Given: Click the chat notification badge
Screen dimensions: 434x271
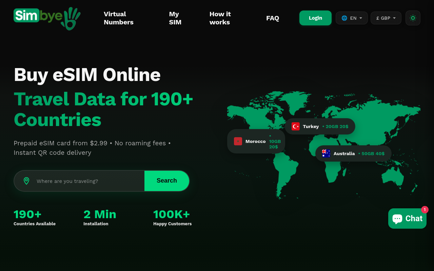Looking at the screenshot, I should pos(425,210).
